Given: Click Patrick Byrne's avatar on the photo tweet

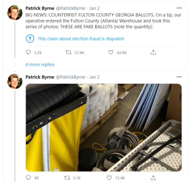Looking at the screenshot, I should [x=15, y=81].
